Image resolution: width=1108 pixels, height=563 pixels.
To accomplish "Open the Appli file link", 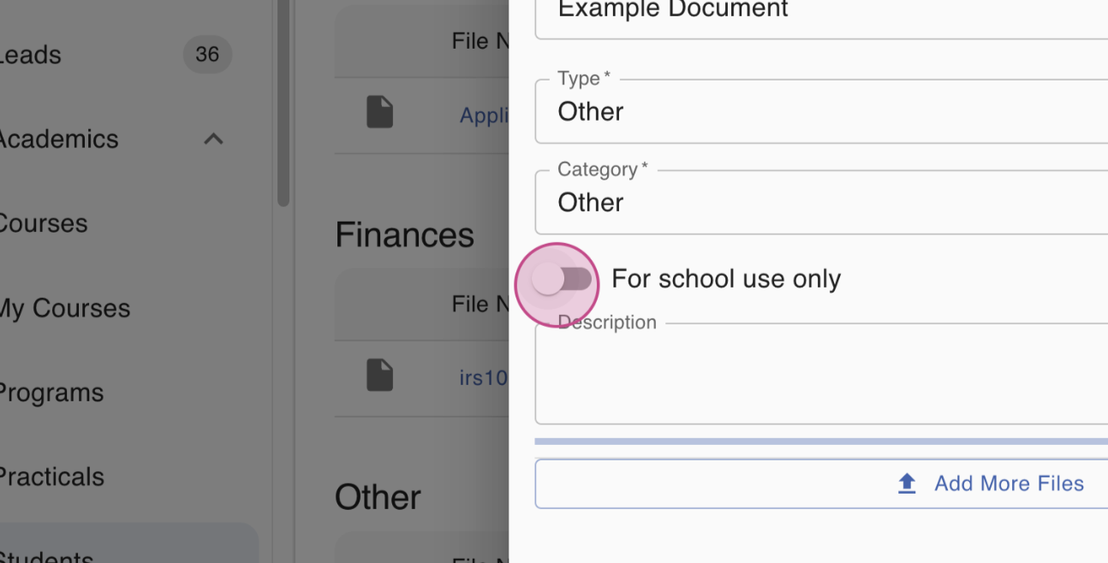I will (x=484, y=115).
